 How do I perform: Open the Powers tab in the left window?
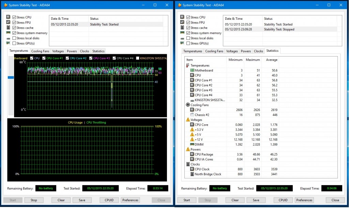tap(72, 51)
